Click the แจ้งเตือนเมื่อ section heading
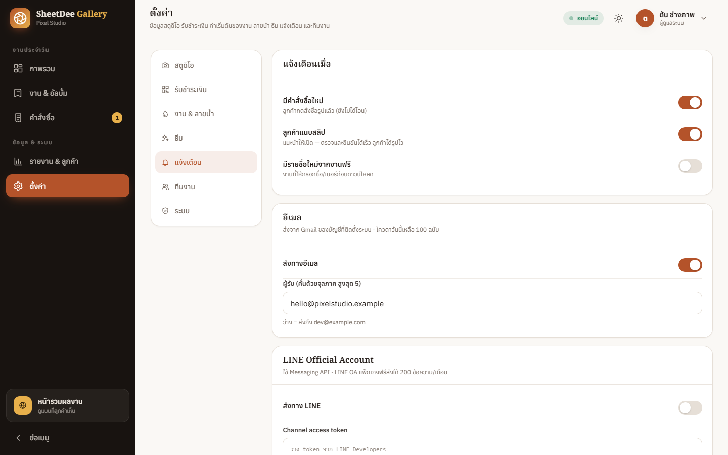 pos(307,64)
